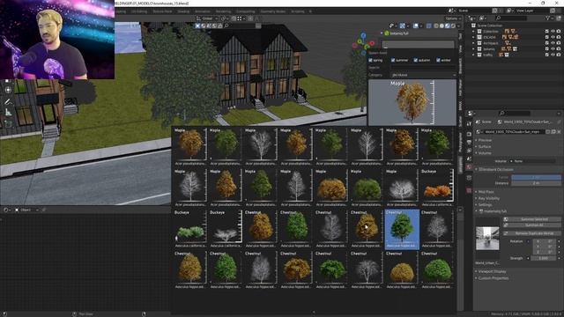564x317 pixels.
Task: Open the Output properties tab
Action: (469, 143)
